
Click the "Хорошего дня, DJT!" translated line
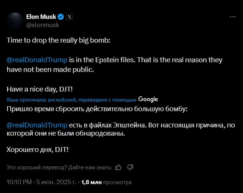[38, 149]
